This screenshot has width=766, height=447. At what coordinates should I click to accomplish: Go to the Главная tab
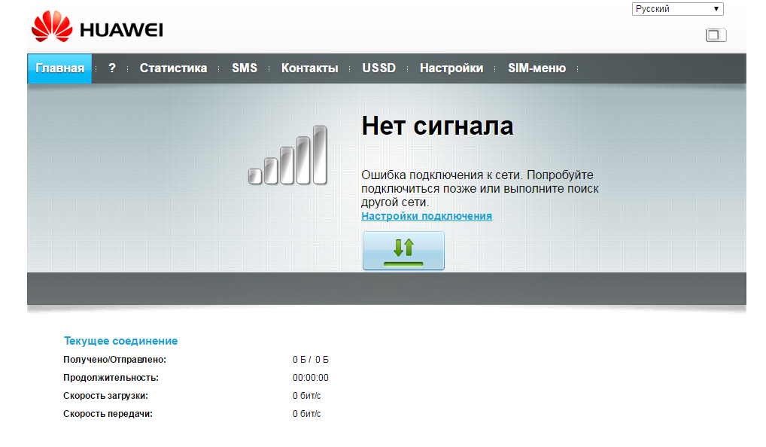click(x=59, y=68)
